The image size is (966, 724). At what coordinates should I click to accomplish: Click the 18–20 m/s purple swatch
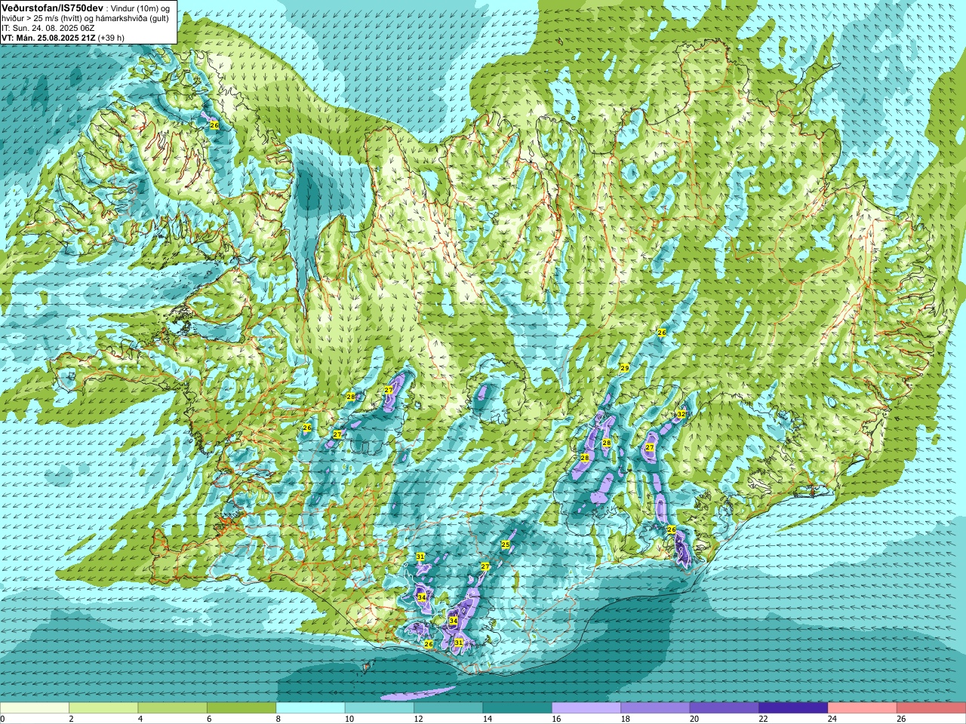(x=656, y=708)
